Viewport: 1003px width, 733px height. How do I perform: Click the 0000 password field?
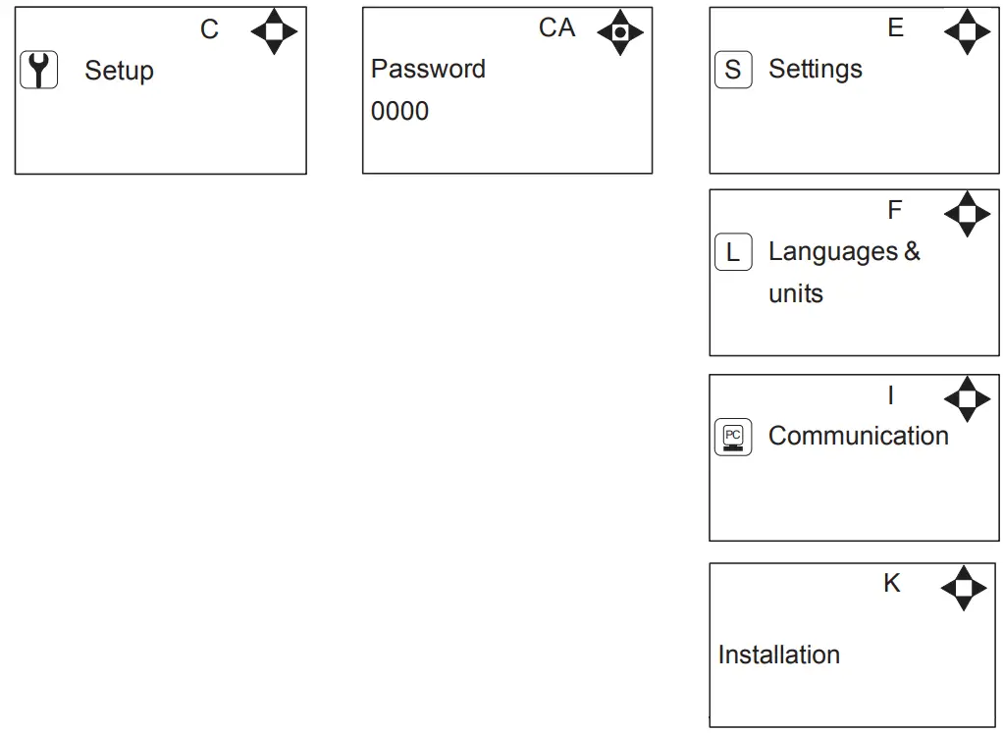[400, 112]
